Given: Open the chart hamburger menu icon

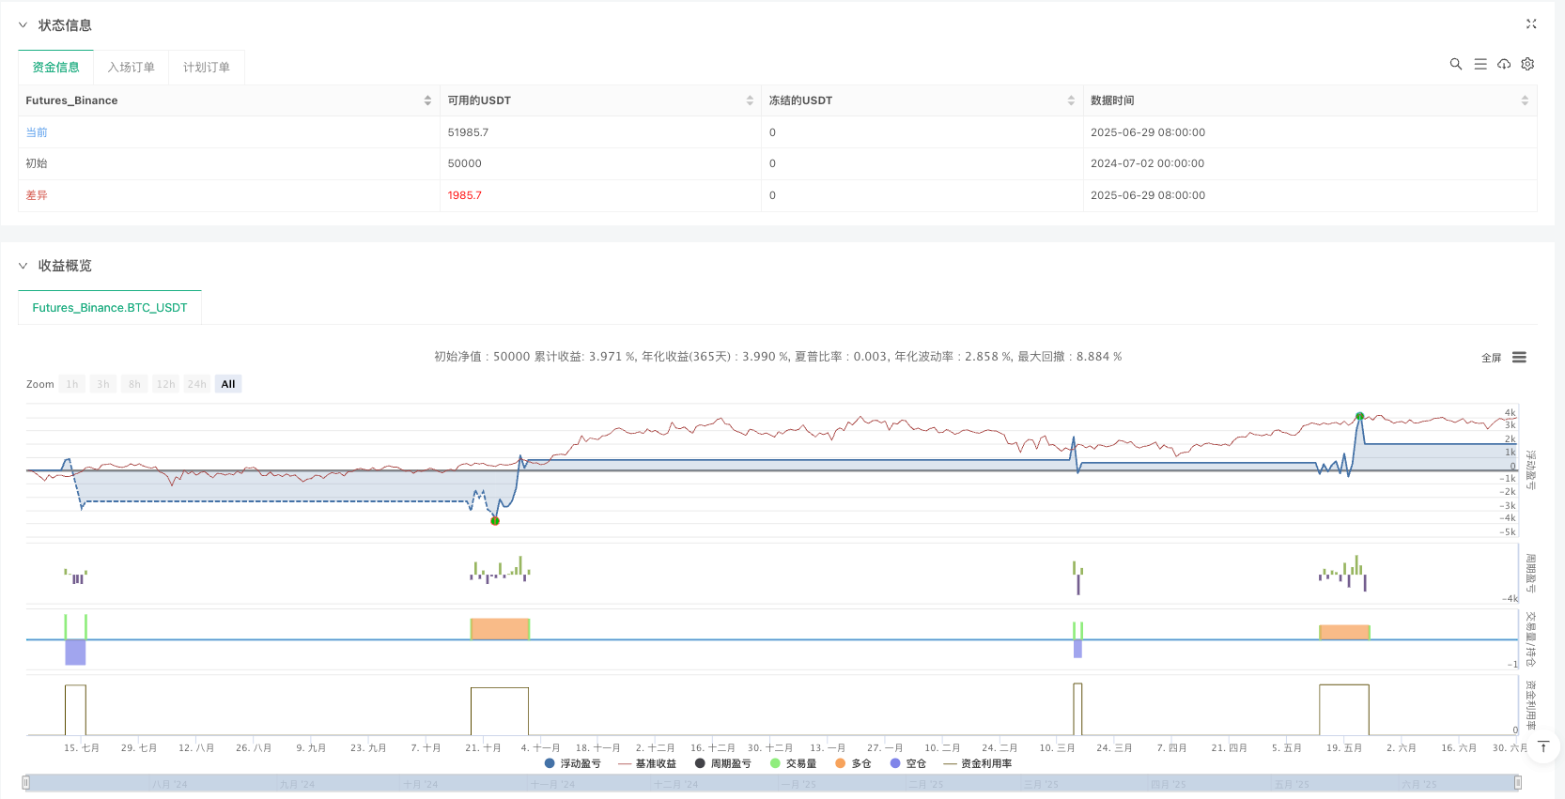Looking at the screenshot, I should tap(1519, 358).
